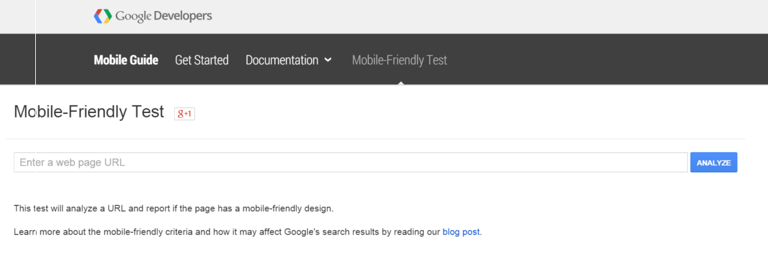The width and height of the screenshot is (768, 262).
Task: Focus the 'Enter a web page URL' field
Action: 350,163
